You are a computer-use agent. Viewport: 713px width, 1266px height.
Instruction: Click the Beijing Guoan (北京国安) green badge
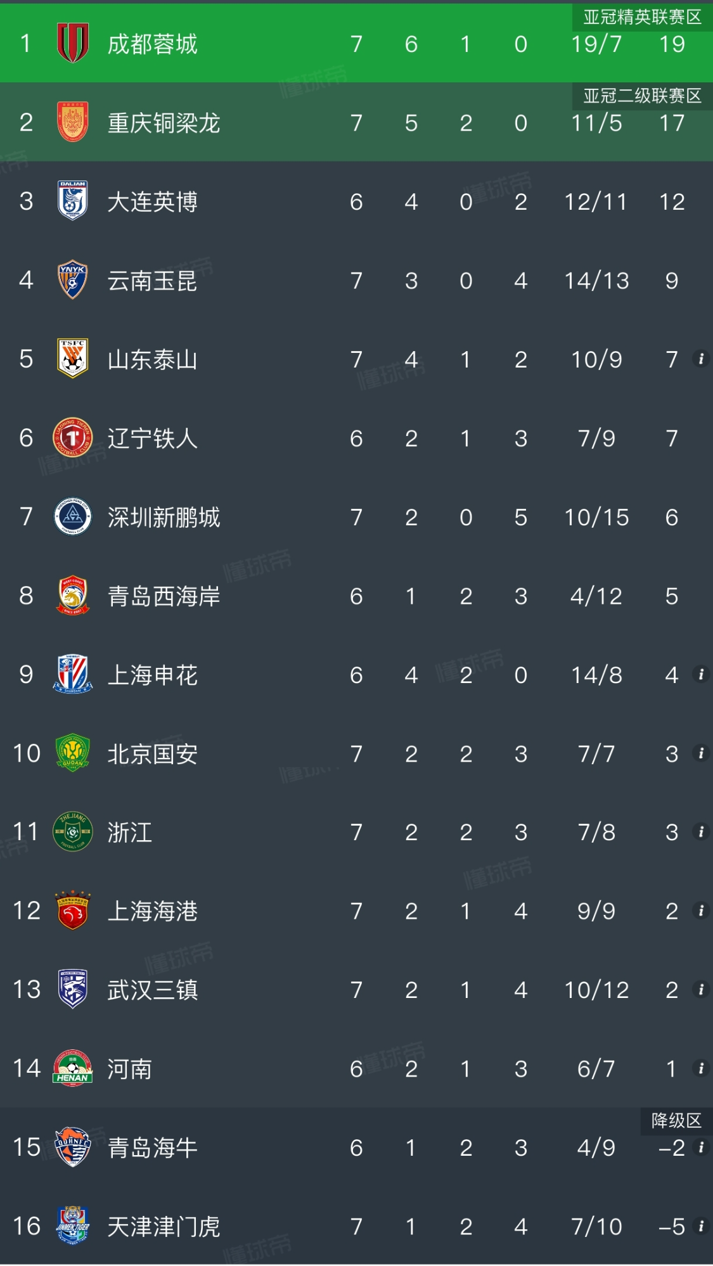72,753
